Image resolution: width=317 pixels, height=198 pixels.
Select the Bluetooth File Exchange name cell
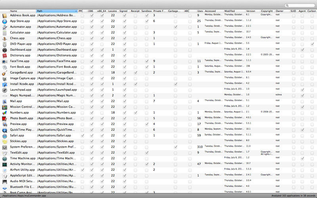click(23, 187)
